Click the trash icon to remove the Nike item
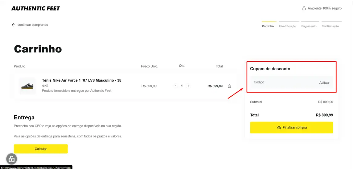The width and height of the screenshot is (353, 169). pos(229,86)
